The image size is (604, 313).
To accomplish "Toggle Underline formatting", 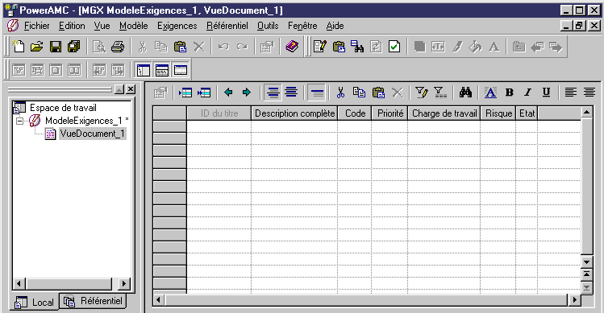I will (546, 93).
